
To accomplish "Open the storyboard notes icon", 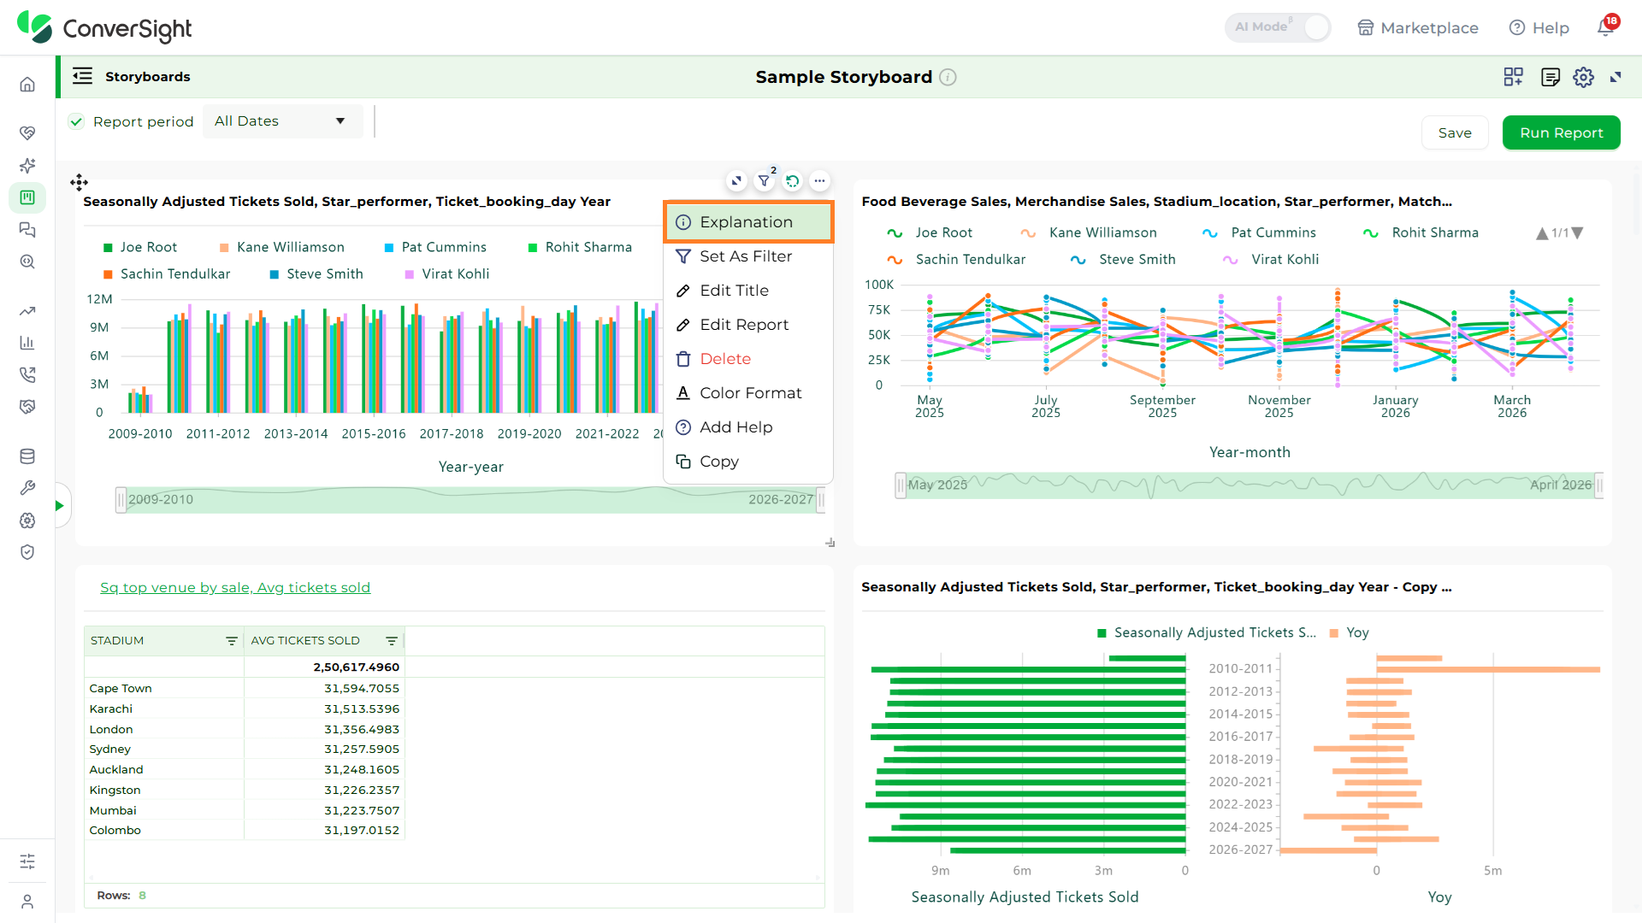I will [1550, 77].
